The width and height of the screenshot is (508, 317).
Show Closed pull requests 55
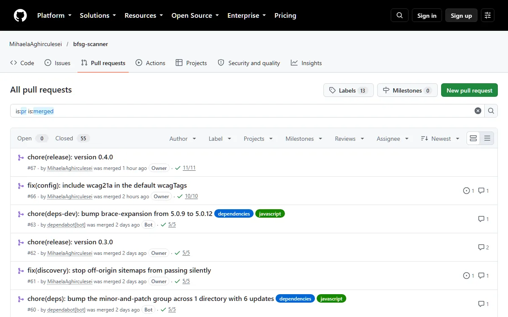point(72,138)
